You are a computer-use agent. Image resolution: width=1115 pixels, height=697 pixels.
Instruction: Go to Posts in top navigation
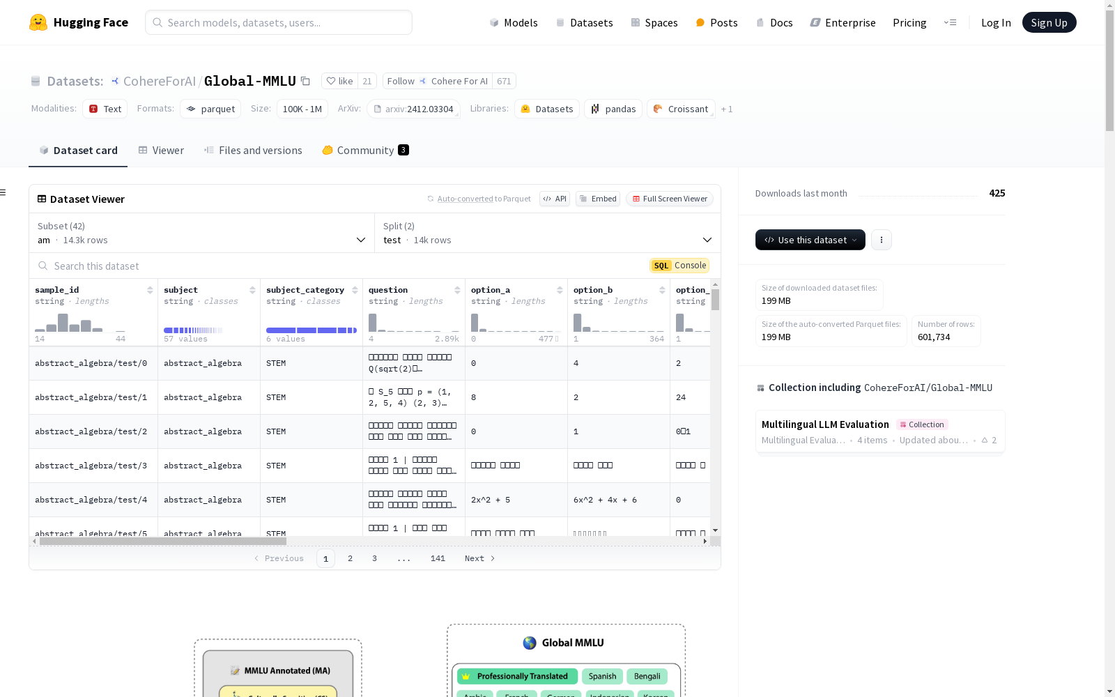pyautogui.click(x=716, y=22)
